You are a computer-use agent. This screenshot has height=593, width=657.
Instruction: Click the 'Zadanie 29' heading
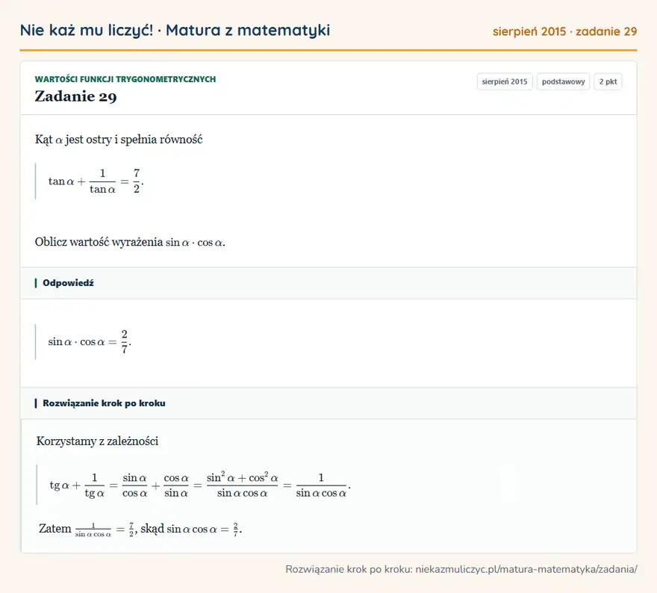(x=76, y=96)
